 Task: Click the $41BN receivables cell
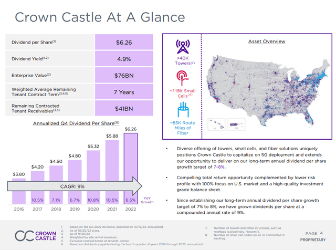124,109
